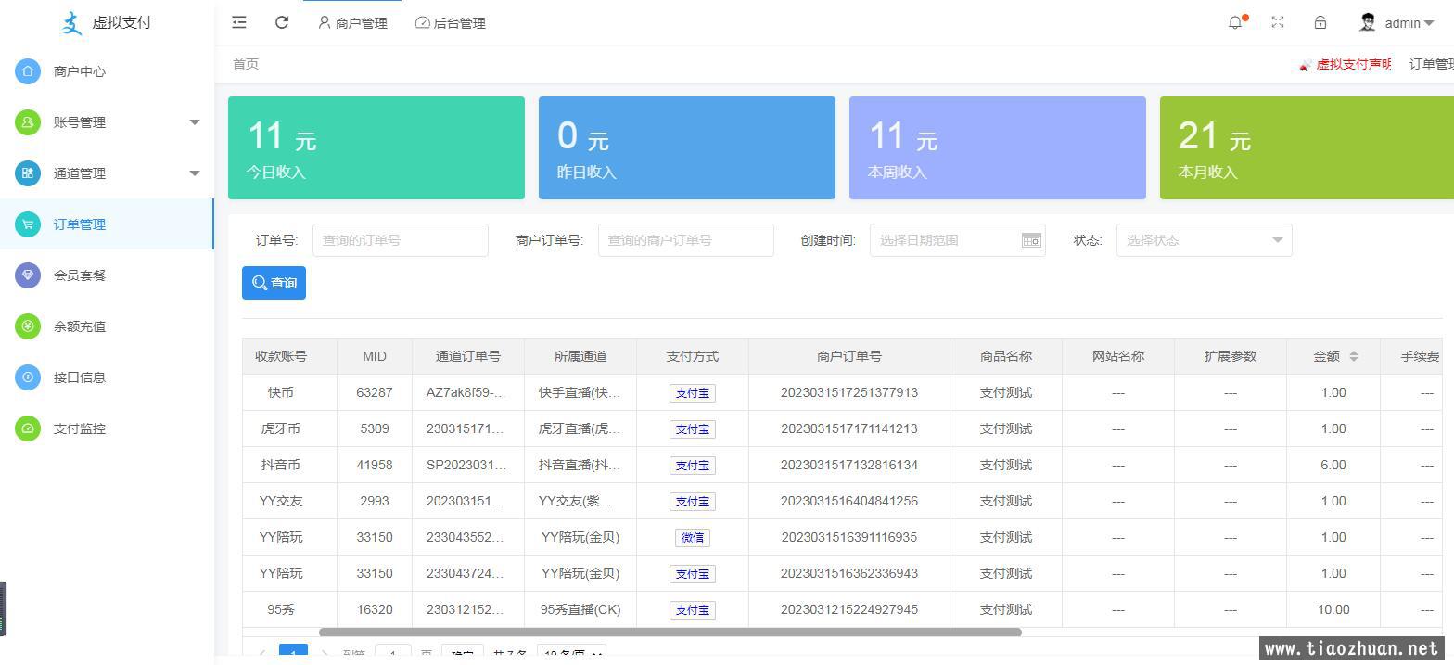
Task: Click the 虎牙直播 channel cell
Action: coord(580,428)
